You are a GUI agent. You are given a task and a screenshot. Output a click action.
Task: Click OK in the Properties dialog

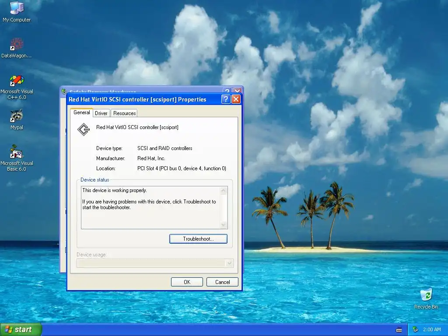[x=187, y=282]
